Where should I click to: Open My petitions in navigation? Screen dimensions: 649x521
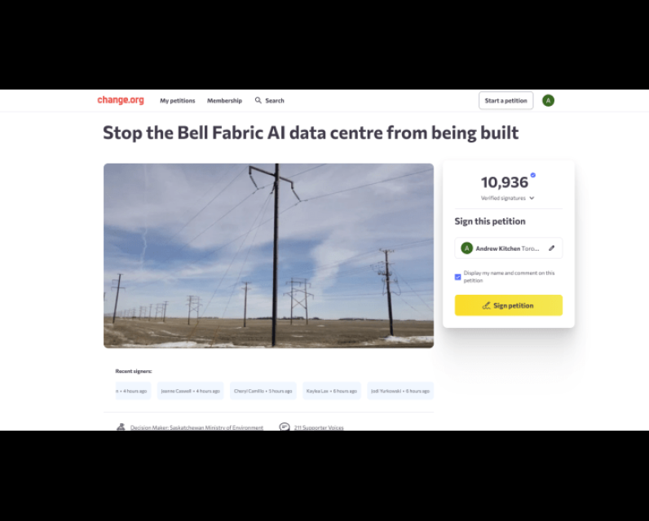coord(178,100)
